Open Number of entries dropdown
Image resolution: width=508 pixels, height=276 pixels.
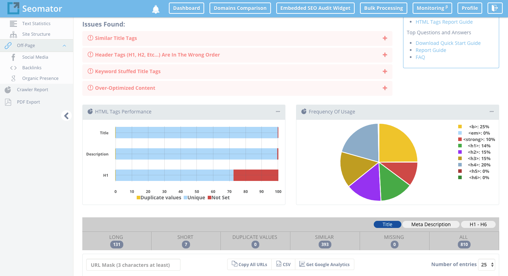click(x=486, y=264)
